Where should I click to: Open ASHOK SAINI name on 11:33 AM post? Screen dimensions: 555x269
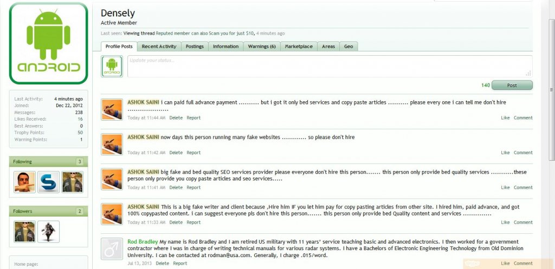click(x=143, y=207)
